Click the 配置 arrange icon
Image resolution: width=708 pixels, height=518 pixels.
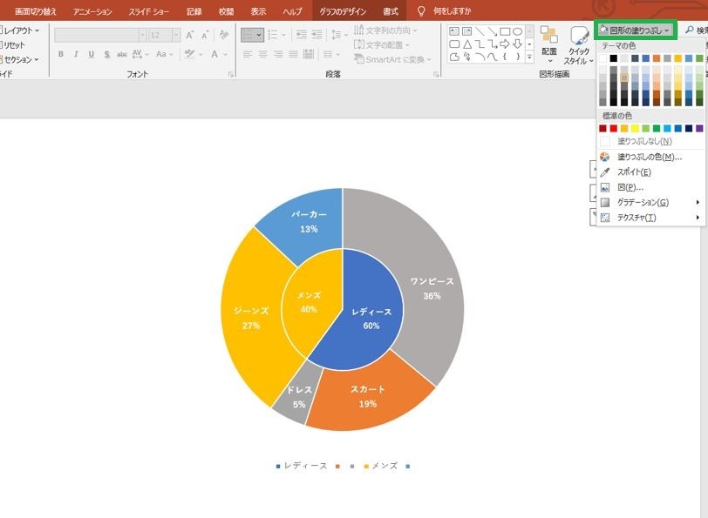(549, 44)
